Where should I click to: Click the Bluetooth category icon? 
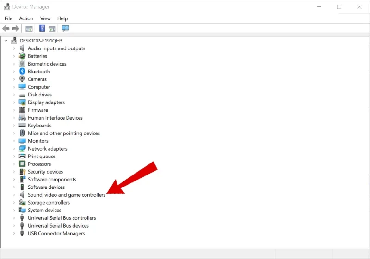[22, 72]
